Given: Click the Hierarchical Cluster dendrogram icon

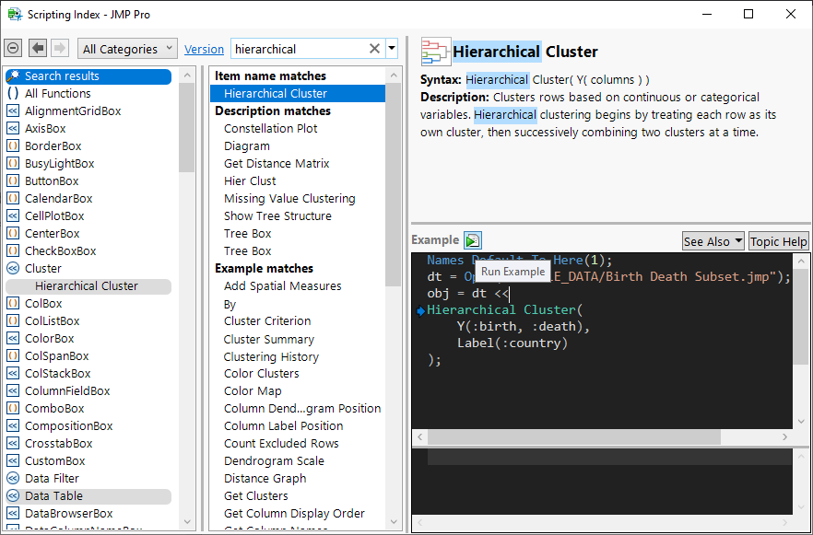Looking at the screenshot, I should [x=435, y=52].
